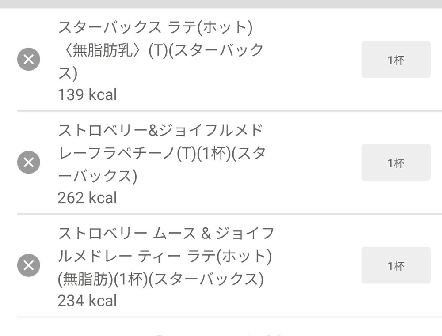Click the 234 kcal label
This screenshot has height=336, width=442.
click(x=87, y=301)
